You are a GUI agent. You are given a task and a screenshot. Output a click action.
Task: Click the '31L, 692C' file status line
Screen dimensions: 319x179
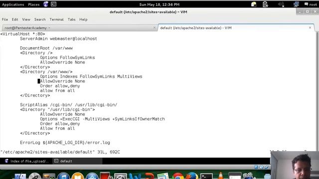coord(60,152)
